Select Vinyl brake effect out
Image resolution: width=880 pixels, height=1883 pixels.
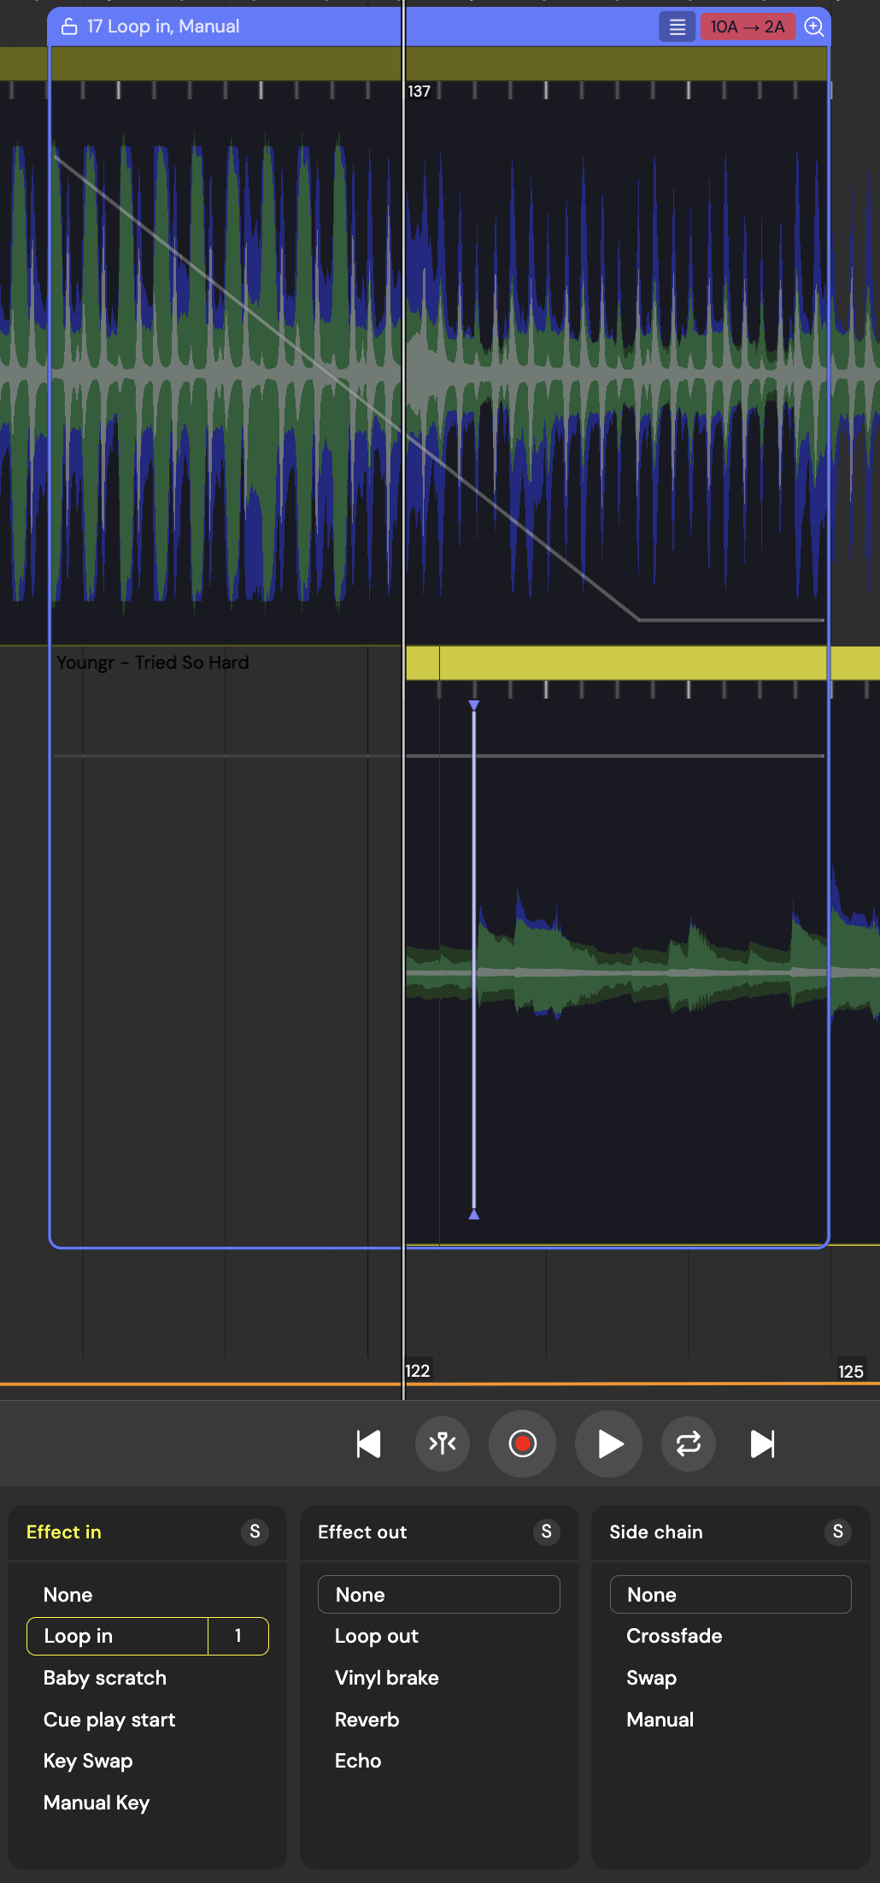(386, 1678)
